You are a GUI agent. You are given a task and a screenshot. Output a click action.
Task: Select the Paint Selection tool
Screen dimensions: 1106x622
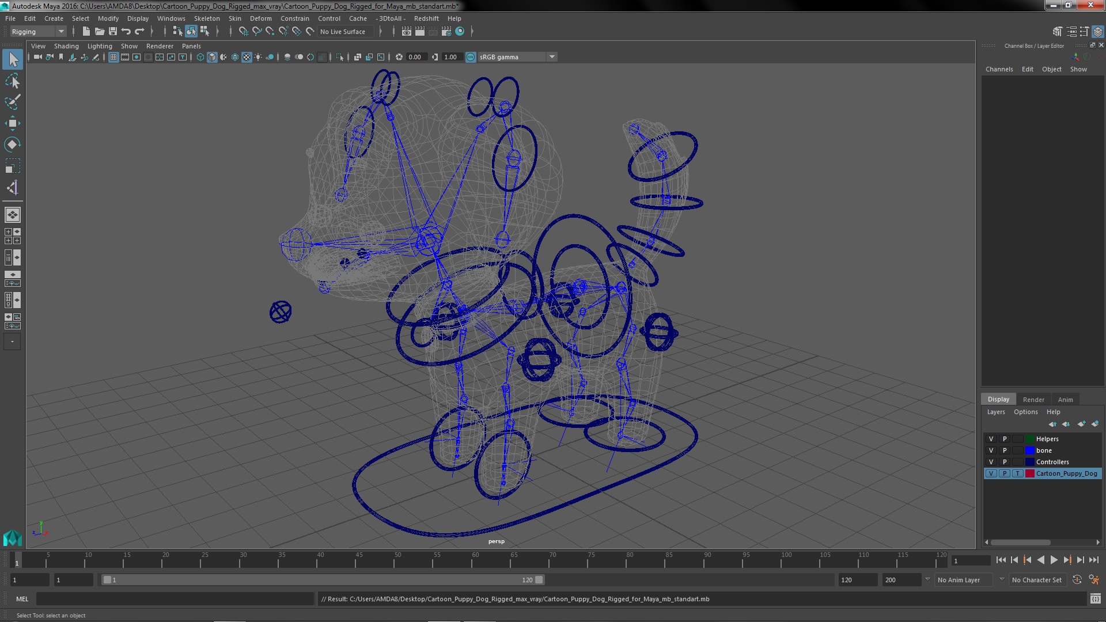tap(13, 103)
